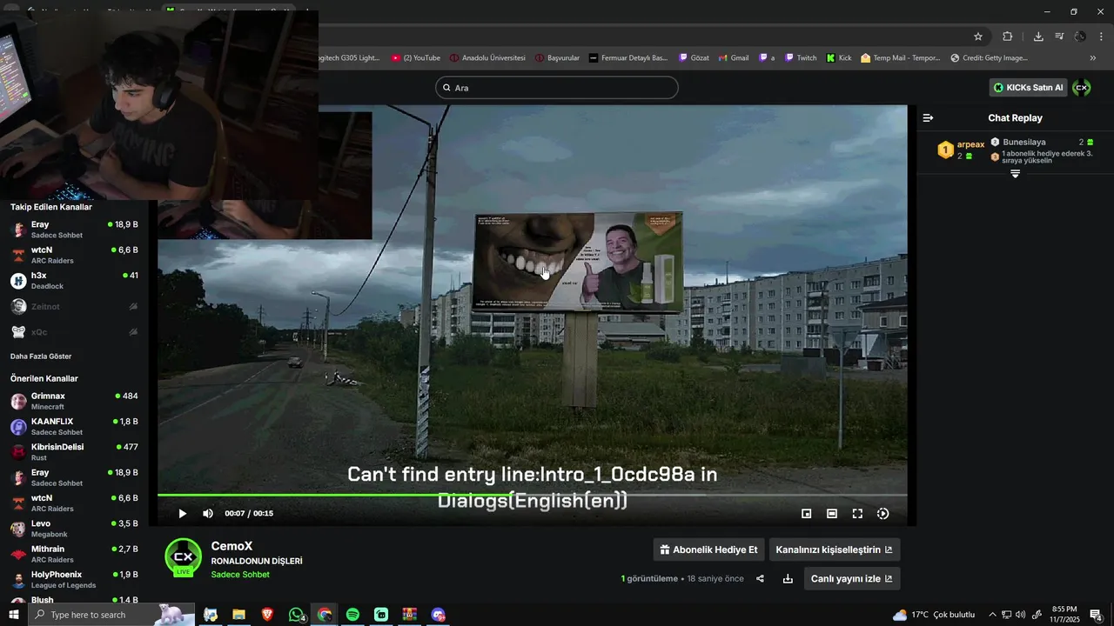The height and width of the screenshot is (626, 1114).
Task: Open KibrisinDelisi Rust channel
Action: pos(74,452)
